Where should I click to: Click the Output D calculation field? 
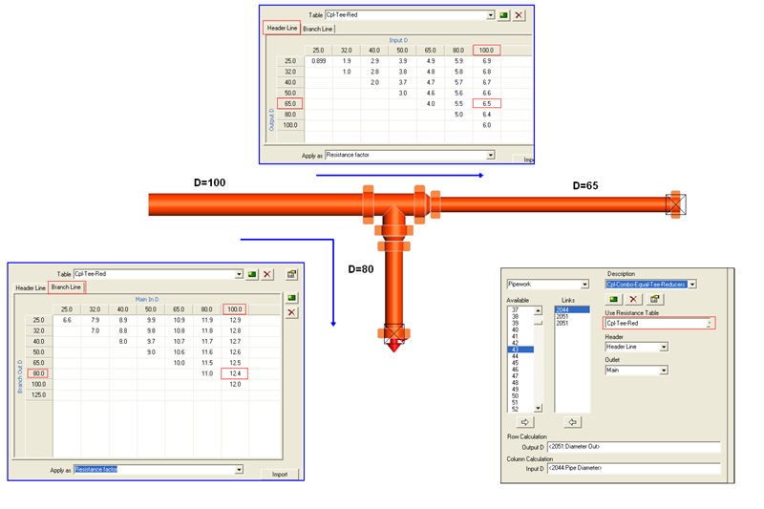tap(633, 447)
